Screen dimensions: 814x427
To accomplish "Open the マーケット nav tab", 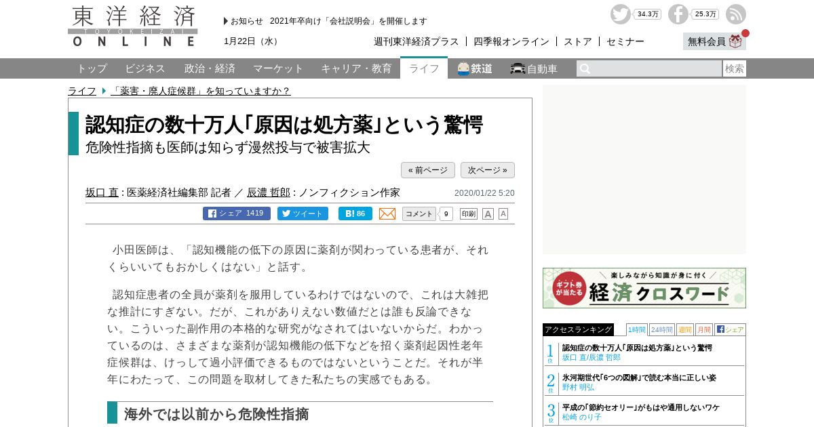I will point(278,68).
